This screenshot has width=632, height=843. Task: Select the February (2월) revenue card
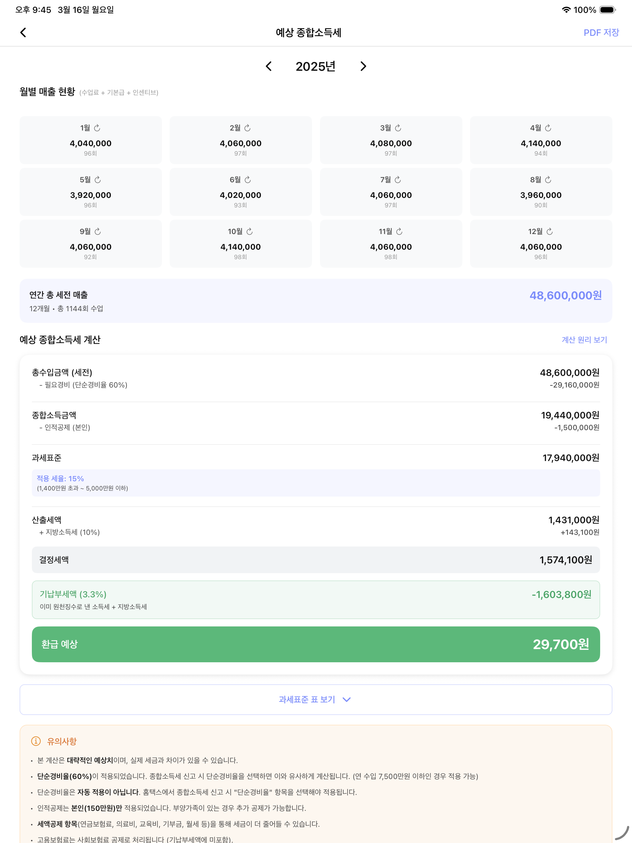point(240,140)
